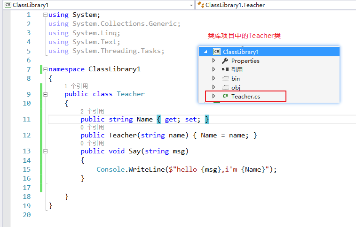Expand the Teacher.cs tree node arrow

tap(214, 96)
